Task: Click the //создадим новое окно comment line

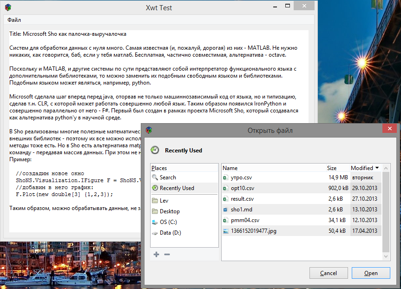Action: [x=50, y=173]
